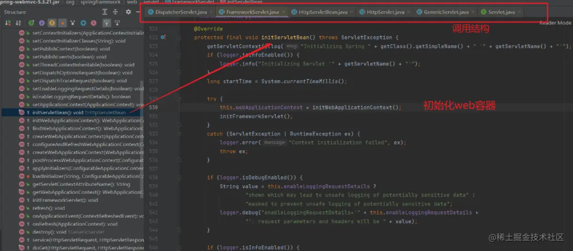
Task: Switch to Servlet.java tab
Action: point(501,11)
